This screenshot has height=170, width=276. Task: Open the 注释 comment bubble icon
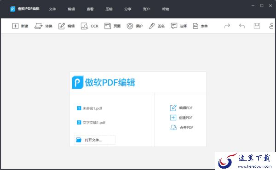[174, 26]
